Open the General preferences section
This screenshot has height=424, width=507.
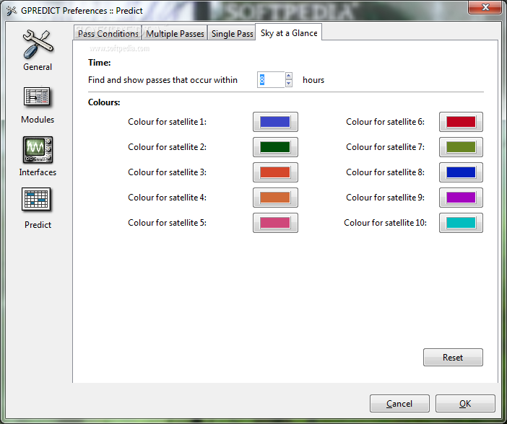(x=38, y=50)
